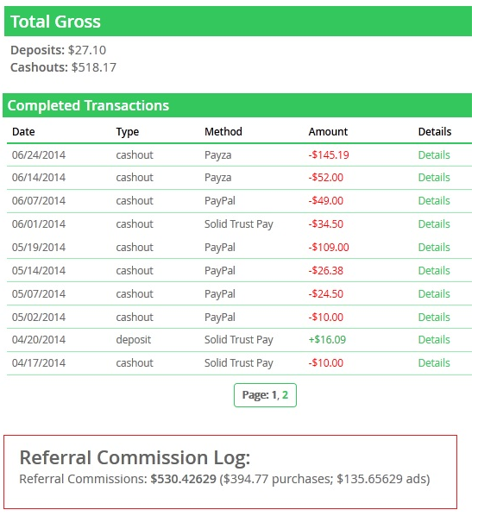The height and width of the screenshot is (516, 478).
Task: Open Details for the -$26.38 cashout
Action: click(x=434, y=270)
